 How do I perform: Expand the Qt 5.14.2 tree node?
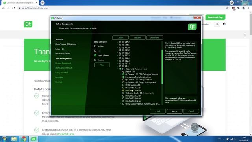117,50
